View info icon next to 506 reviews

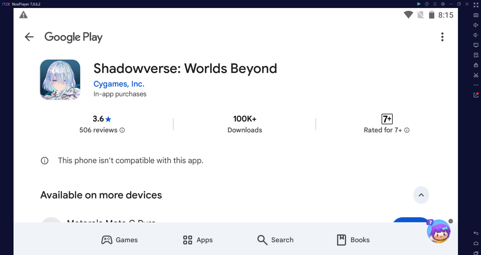click(x=122, y=130)
